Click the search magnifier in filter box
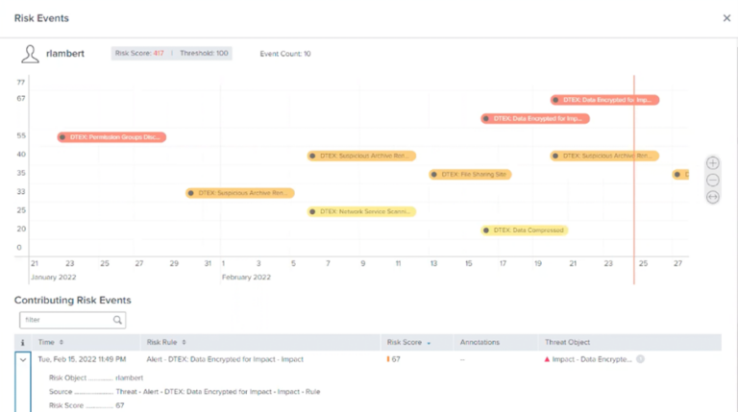 (117, 320)
